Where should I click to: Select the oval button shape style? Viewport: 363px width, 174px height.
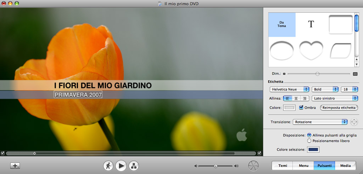click(x=282, y=50)
